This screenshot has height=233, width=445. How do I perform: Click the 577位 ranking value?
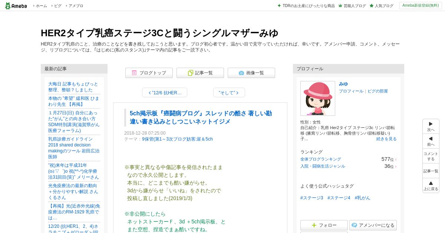(x=388, y=159)
